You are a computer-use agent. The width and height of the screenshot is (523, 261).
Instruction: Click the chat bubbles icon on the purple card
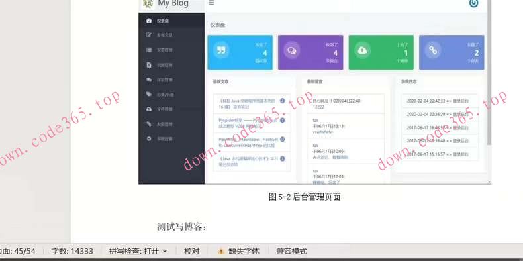[292, 50]
